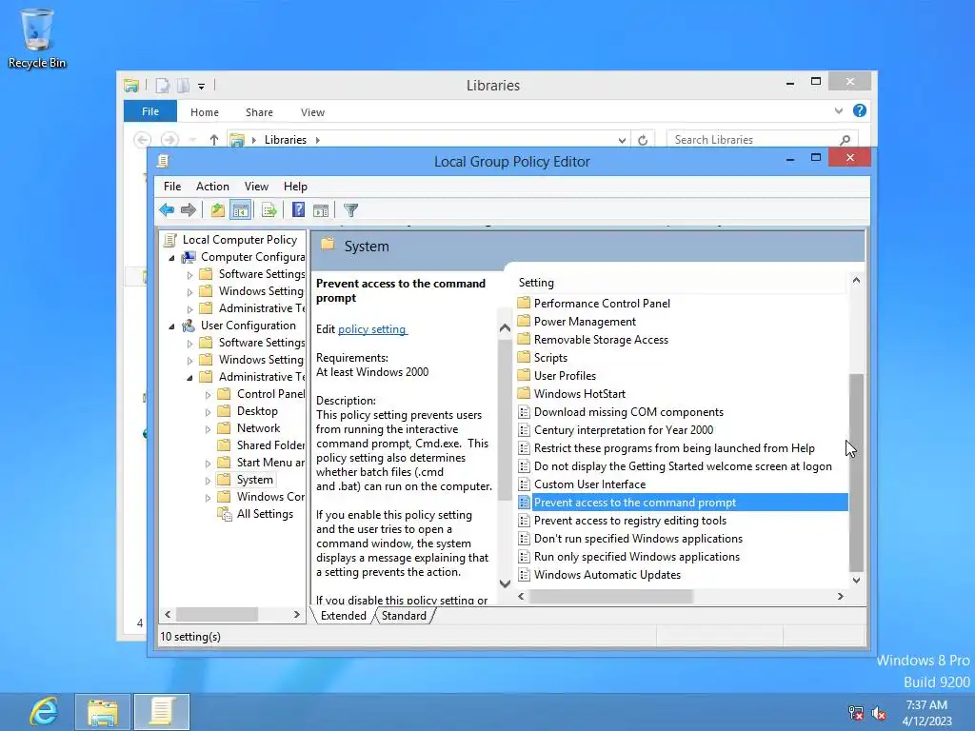Click the Search Libraries input field
The height and width of the screenshot is (731, 975).
[x=753, y=140]
